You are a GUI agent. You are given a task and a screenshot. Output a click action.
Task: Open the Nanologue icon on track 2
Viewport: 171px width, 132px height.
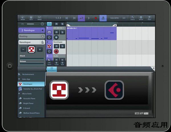[x=49, y=46]
